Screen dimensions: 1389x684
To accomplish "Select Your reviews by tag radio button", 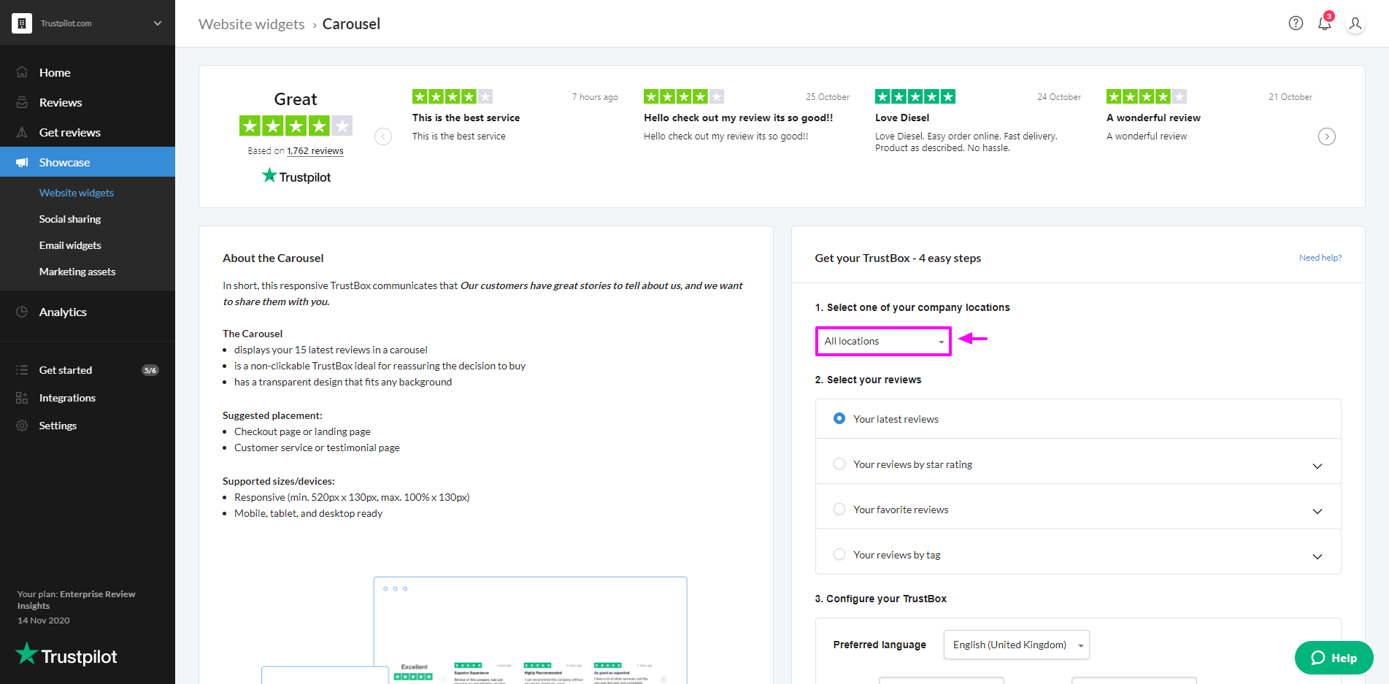I will [839, 554].
